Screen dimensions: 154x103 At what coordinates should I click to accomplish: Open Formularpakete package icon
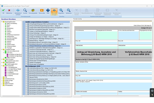point(33,10)
